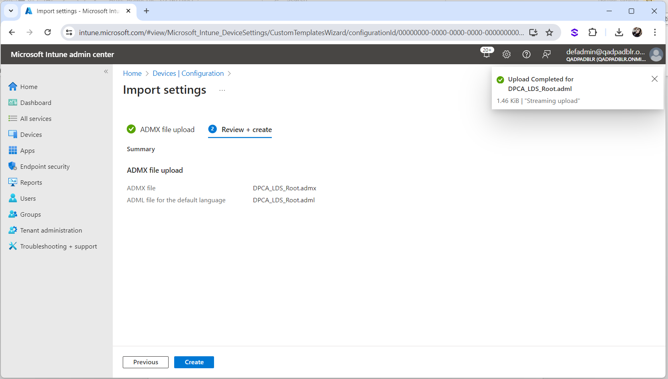The height and width of the screenshot is (379, 668).
Task: Open Chrome menu three dots
Action: tap(655, 32)
